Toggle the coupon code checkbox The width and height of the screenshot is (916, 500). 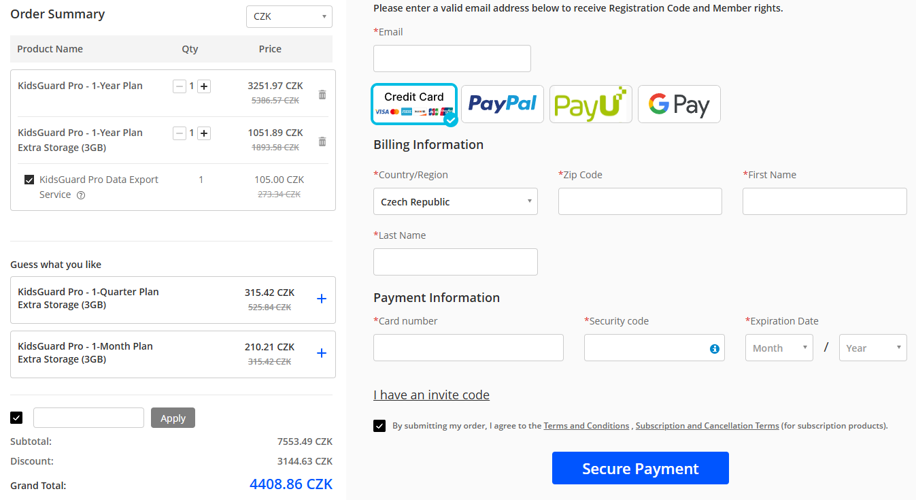click(x=17, y=418)
